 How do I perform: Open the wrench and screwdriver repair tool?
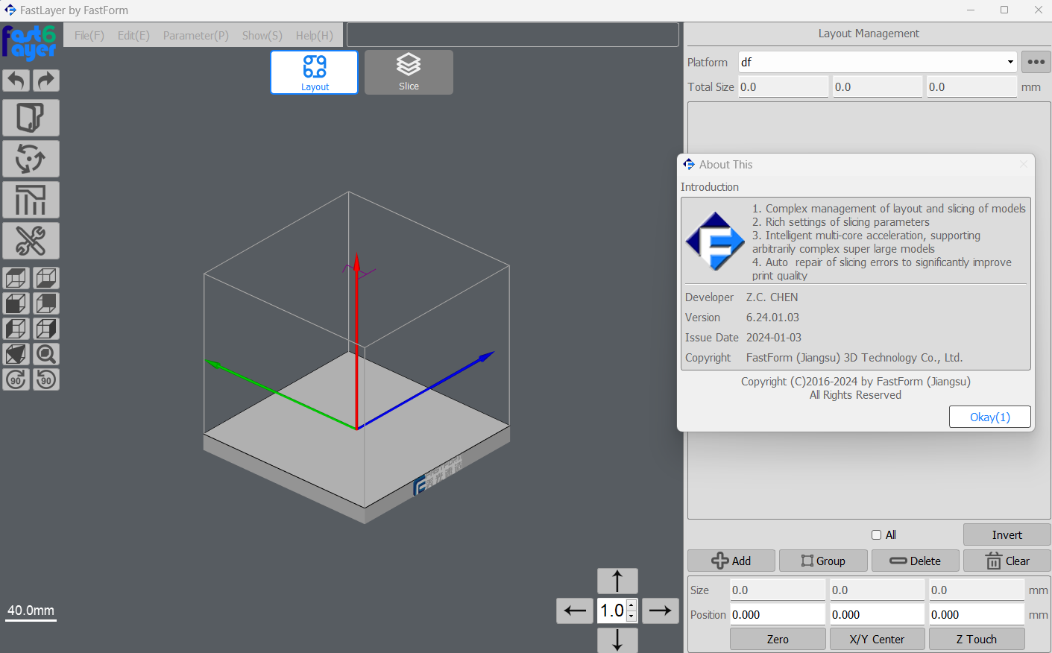coord(31,241)
